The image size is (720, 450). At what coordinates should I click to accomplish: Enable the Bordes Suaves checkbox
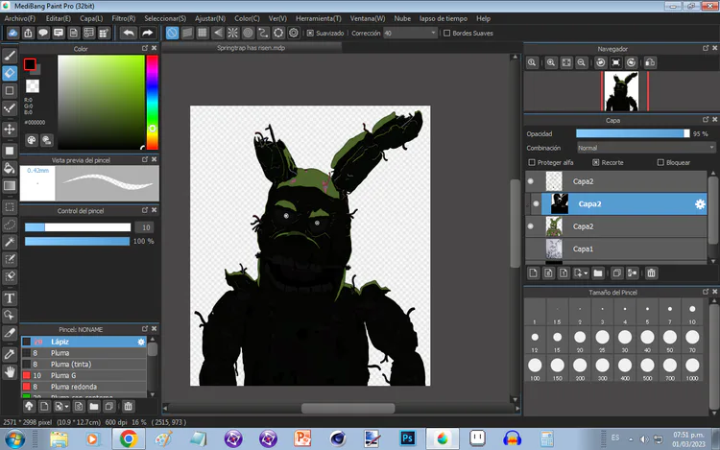[447, 33]
